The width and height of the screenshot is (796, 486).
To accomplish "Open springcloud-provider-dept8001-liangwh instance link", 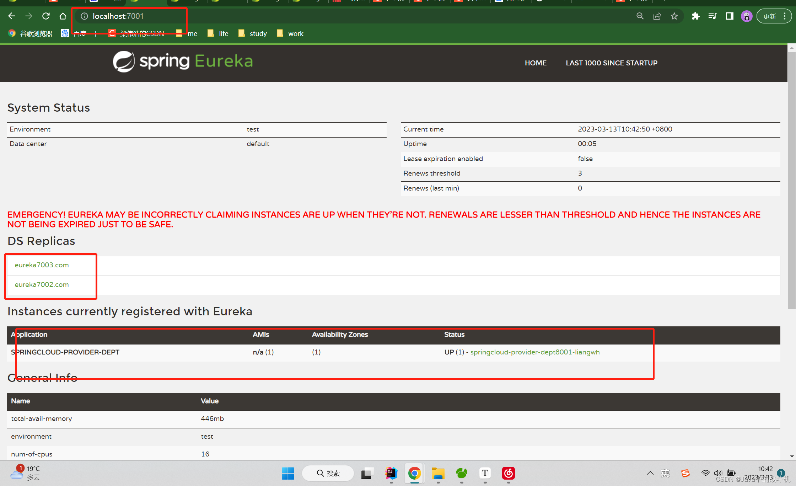I will pyautogui.click(x=535, y=352).
